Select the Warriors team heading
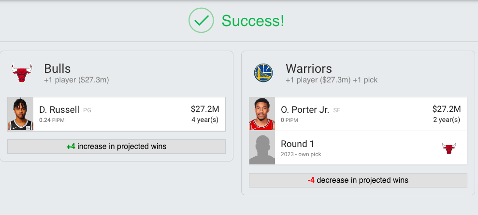The height and width of the screenshot is (215, 478). (309, 68)
